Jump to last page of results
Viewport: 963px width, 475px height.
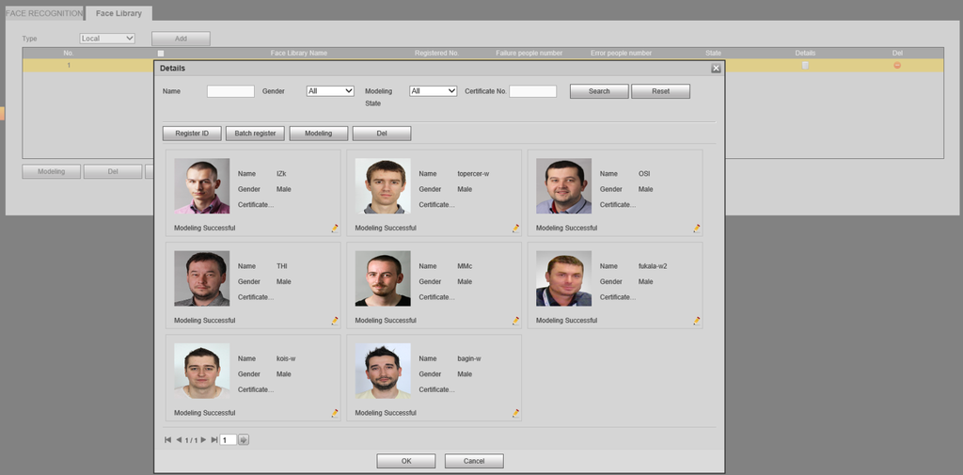(x=213, y=439)
